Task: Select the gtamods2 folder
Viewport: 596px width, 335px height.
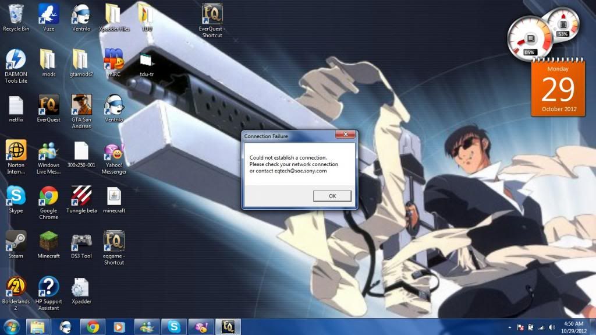Action: tap(81, 63)
